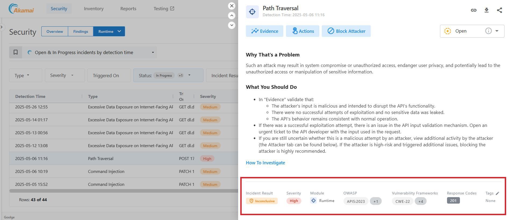Open the Severity filter dropdown
The width and height of the screenshot is (508, 220).
[65, 76]
